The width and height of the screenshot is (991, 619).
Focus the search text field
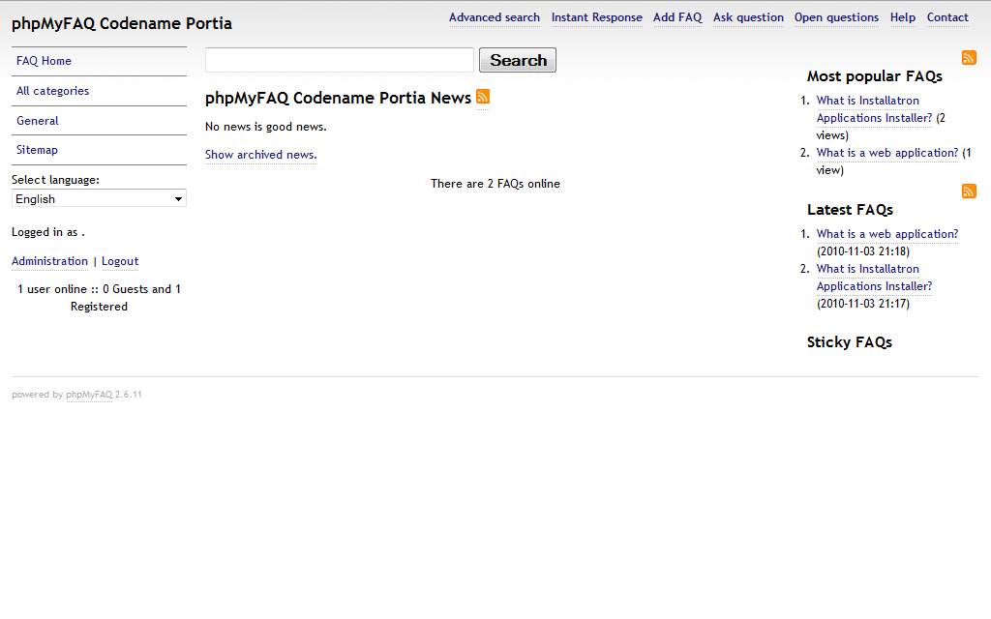[x=340, y=60]
